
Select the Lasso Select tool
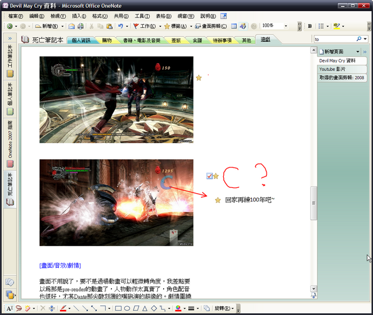point(19,309)
